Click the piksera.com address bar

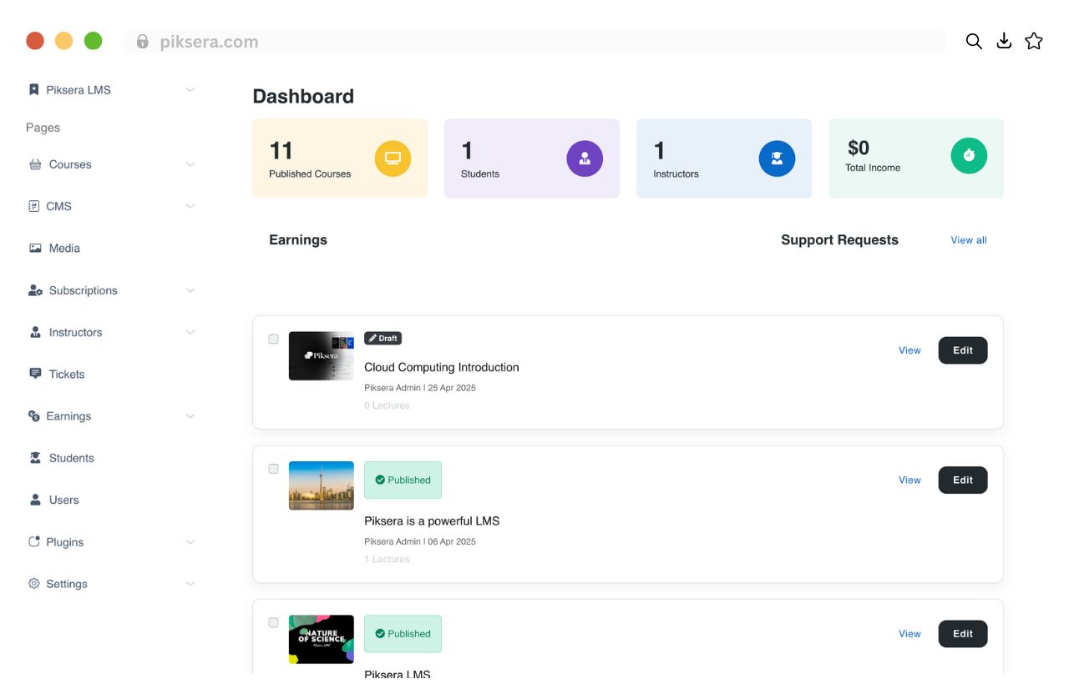(534, 42)
